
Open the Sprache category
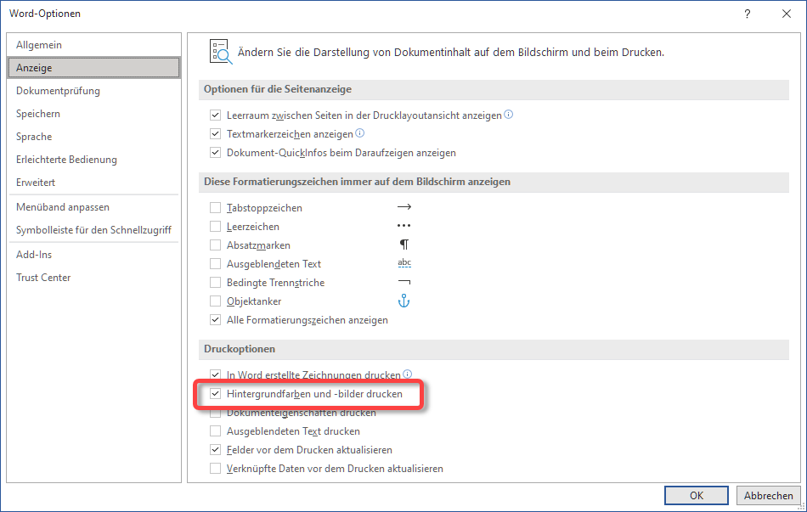(93, 137)
